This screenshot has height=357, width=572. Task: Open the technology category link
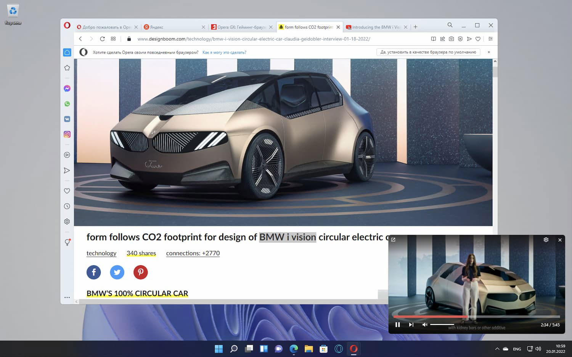(x=101, y=253)
